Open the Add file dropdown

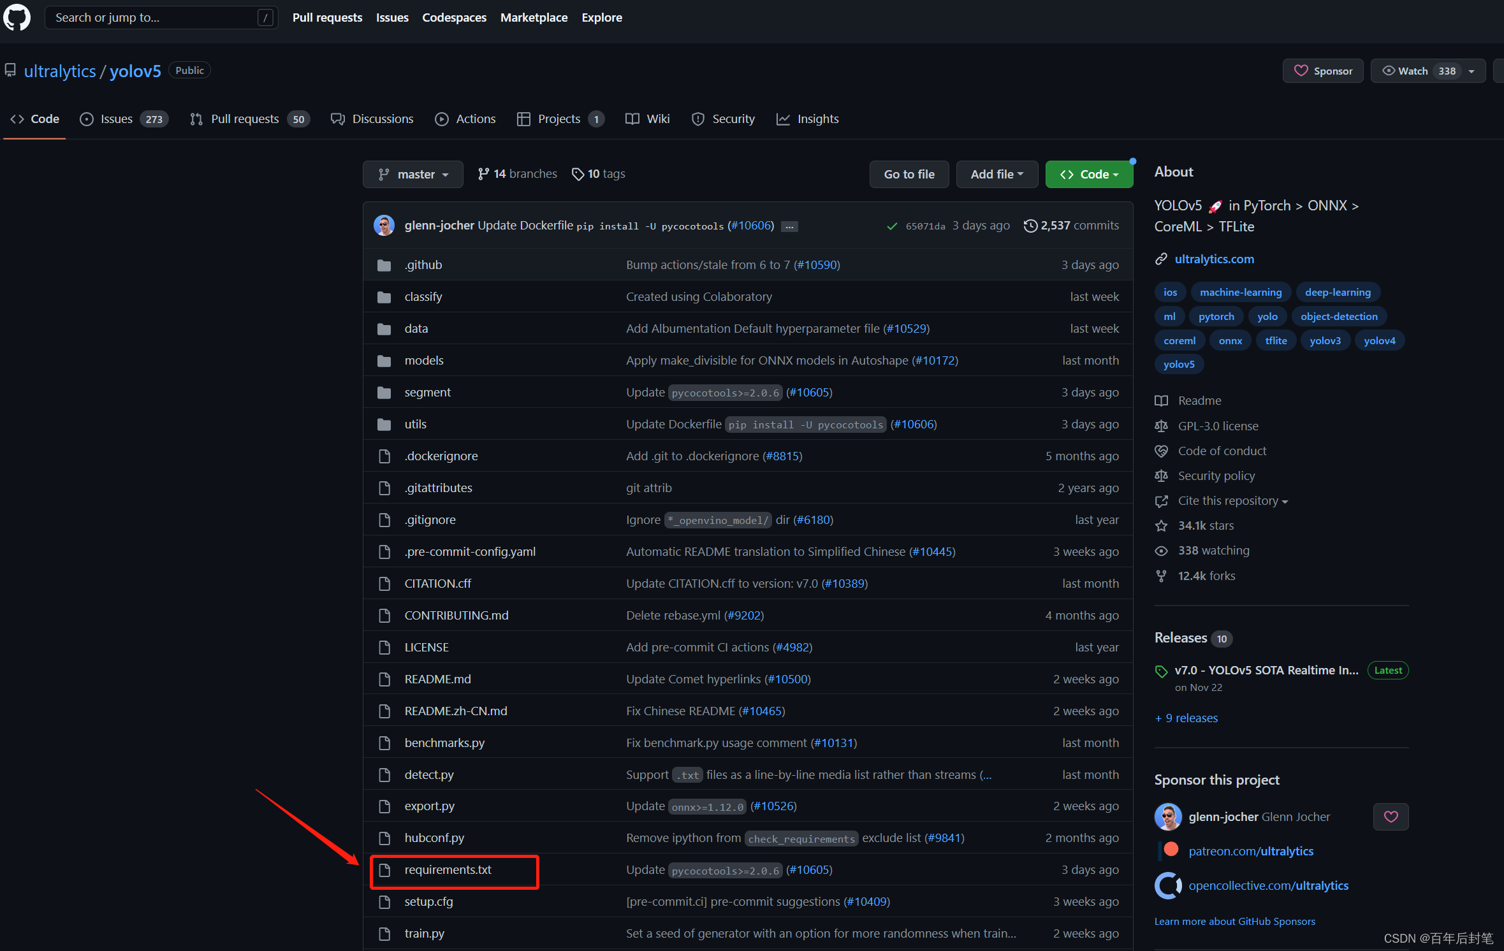coord(997,175)
